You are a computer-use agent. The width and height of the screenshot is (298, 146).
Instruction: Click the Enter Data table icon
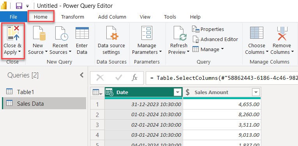click(x=82, y=33)
